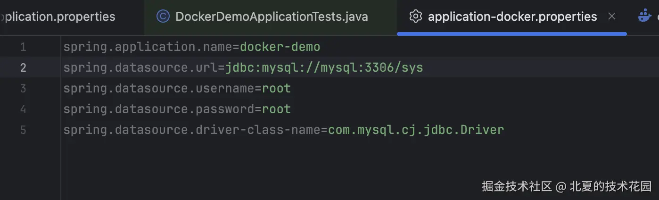Click line number 1 in the gutter
This screenshot has height=200, width=659.
tap(23, 47)
